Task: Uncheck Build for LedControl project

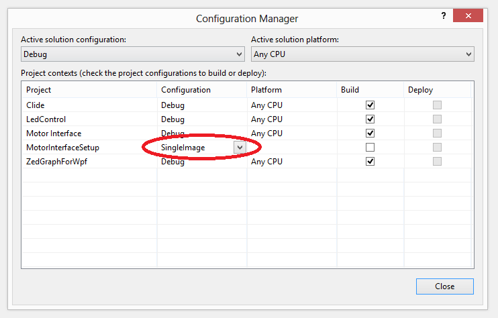Action: click(370, 119)
